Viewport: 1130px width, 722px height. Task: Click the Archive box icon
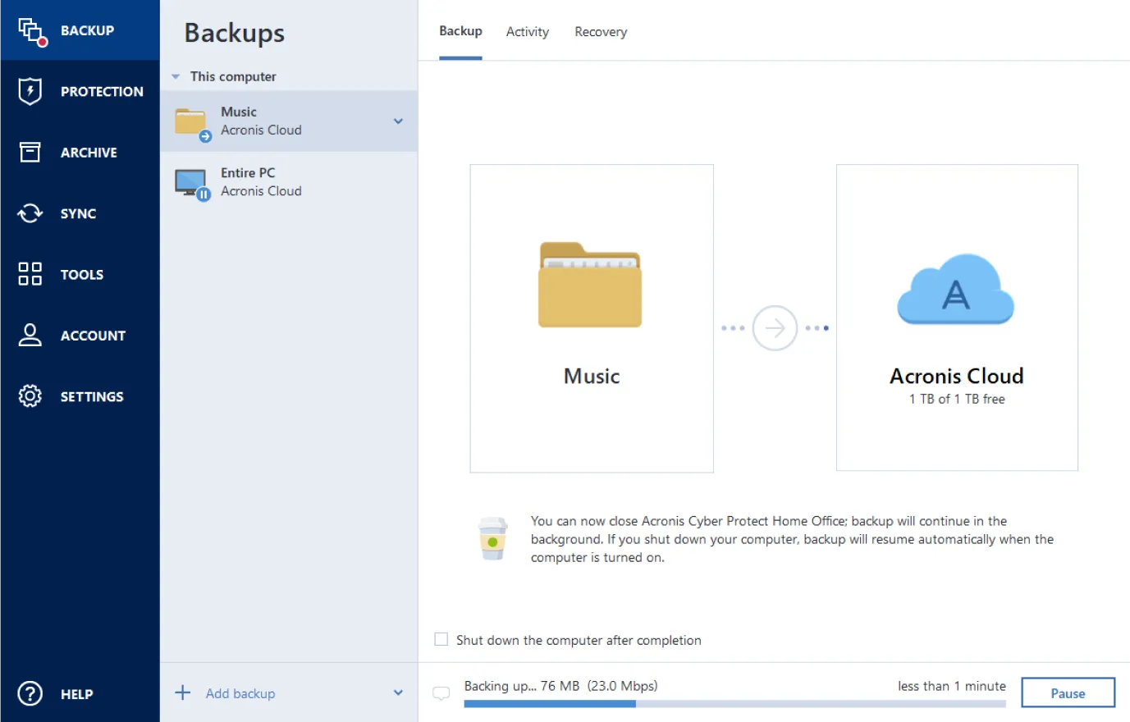[x=30, y=152]
